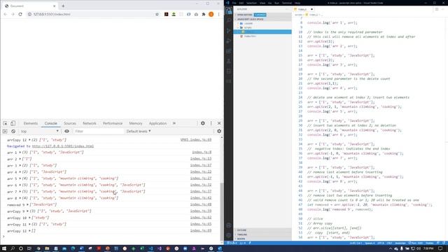Expand the 'arr 1' array in console
448x252 pixels.
click(20, 153)
